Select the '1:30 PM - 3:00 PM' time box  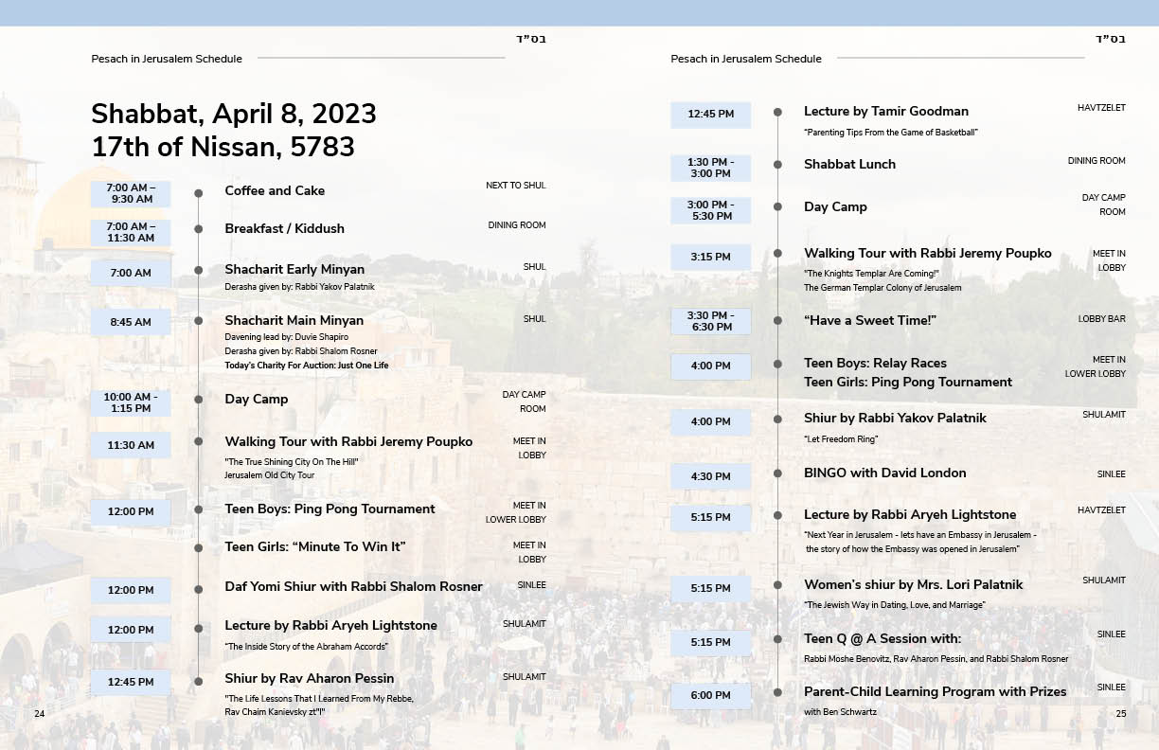pyautogui.click(x=710, y=168)
